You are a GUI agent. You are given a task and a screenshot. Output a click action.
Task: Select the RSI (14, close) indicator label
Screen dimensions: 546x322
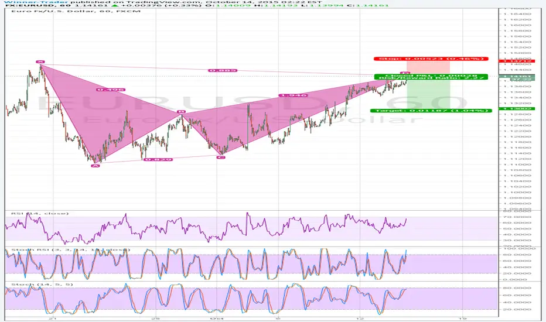click(x=40, y=213)
